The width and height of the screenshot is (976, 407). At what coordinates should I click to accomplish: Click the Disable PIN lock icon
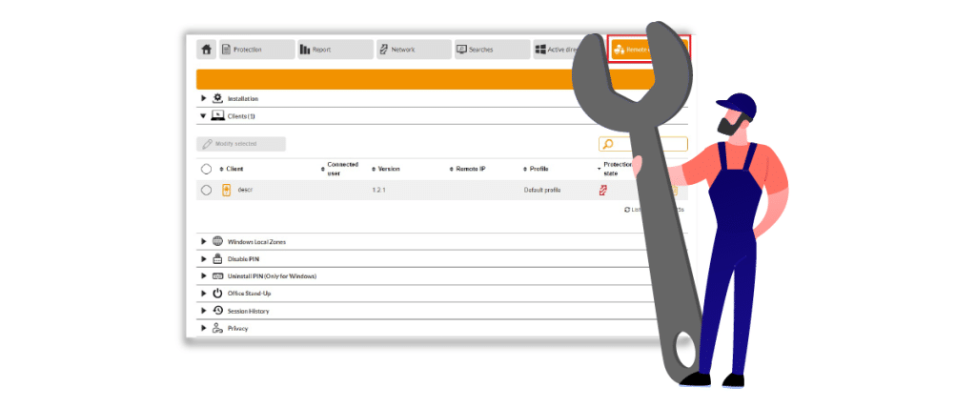pos(217,258)
